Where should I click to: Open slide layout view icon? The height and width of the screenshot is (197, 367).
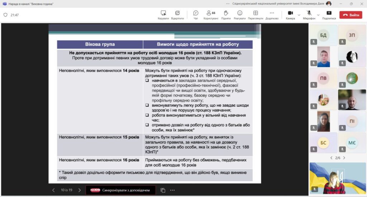coord(163,190)
